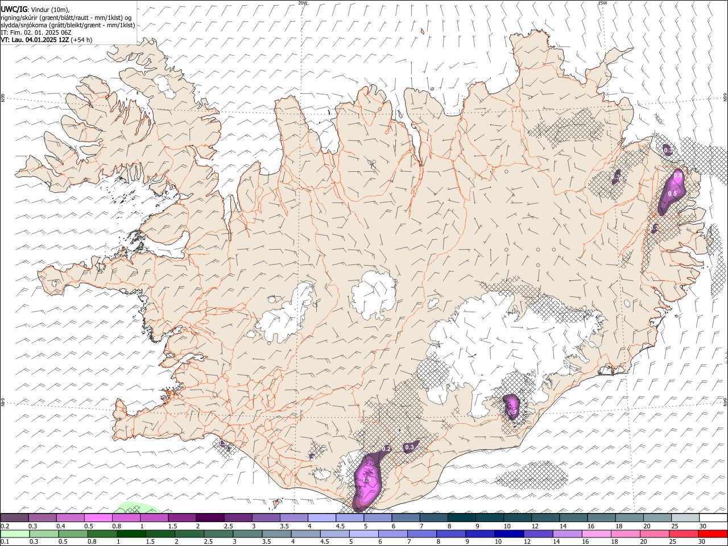Viewport: 728px width, 546px height.
Task: Click the 'UWC/IG: Vindur (10m)' title text
Action: (x=35, y=10)
